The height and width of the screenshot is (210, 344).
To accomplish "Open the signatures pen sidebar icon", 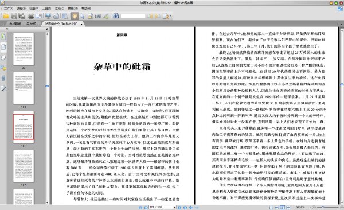I will (3, 89).
